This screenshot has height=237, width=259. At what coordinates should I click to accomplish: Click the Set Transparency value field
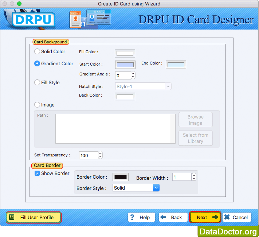pos(89,155)
